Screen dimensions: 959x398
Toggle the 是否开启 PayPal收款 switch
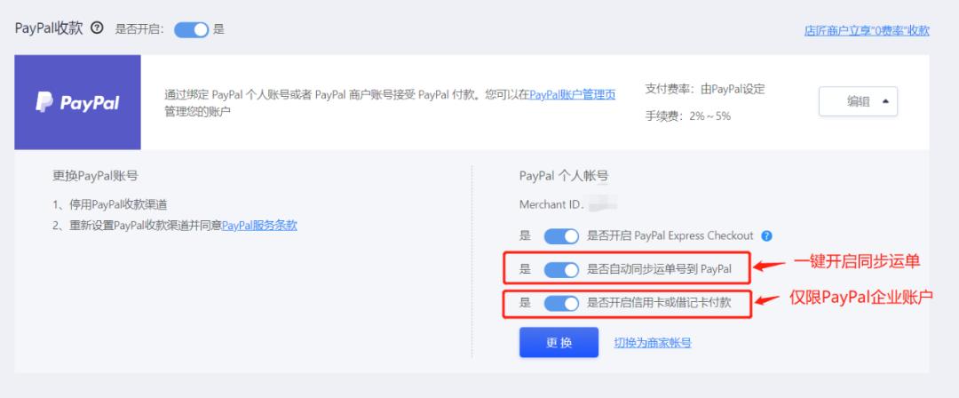pos(192,29)
